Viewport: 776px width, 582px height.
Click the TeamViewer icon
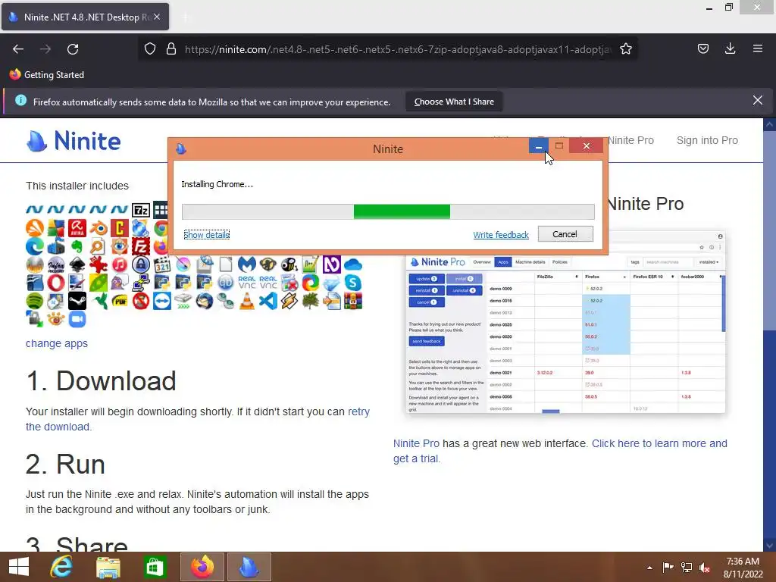[162, 301]
